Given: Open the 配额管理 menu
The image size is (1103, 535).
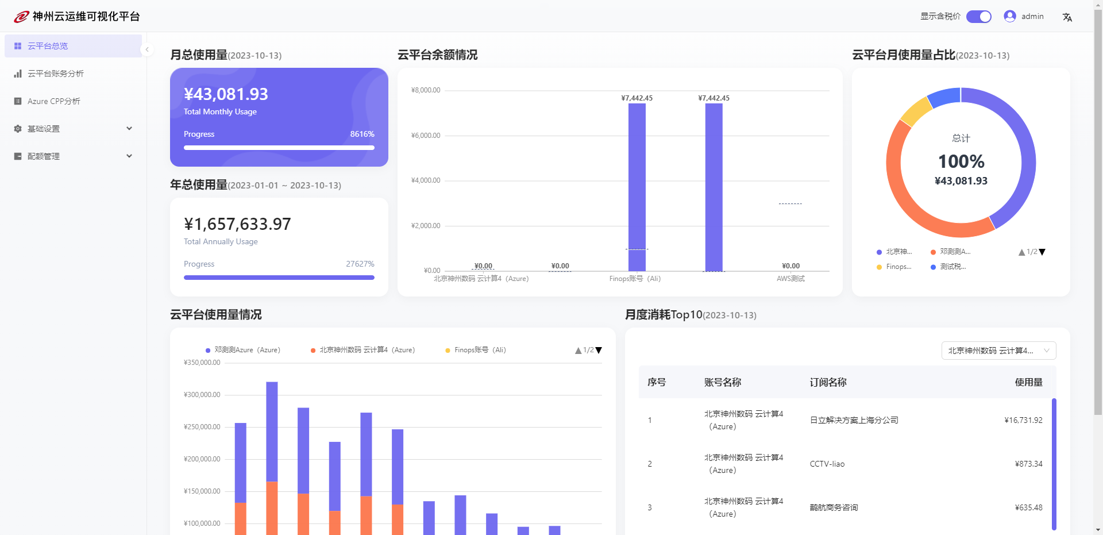Looking at the screenshot, I should (x=73, y=156).
